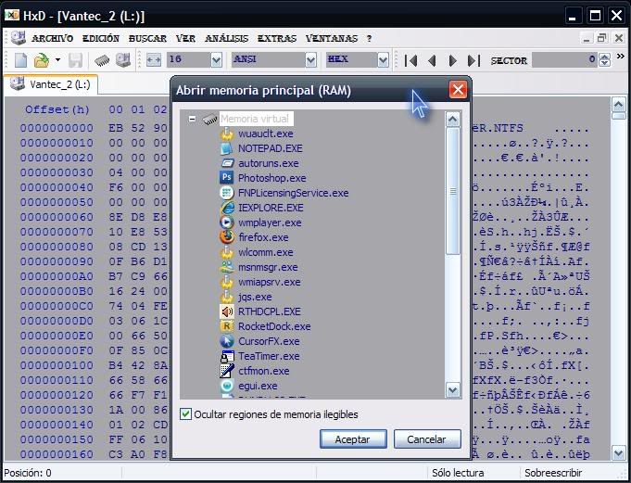The width and height of the screenshot is (631, 483).
Task: Go to first sector button
Action: (410, 61)
